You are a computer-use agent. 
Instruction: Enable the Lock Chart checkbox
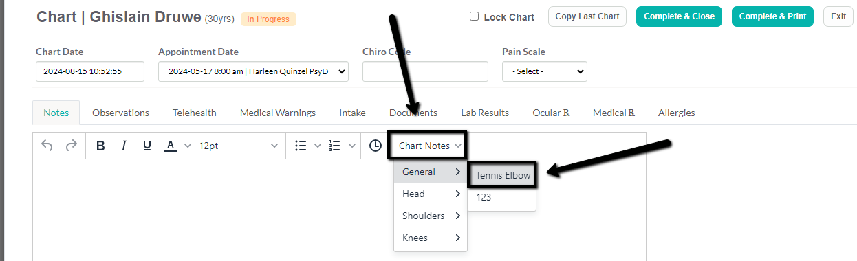pyautogui.click(x=474, y=16)
